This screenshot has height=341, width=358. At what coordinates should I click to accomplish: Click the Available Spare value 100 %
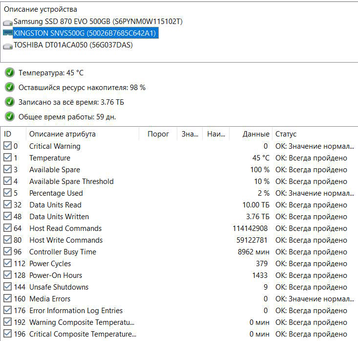(x=260, y=170)
